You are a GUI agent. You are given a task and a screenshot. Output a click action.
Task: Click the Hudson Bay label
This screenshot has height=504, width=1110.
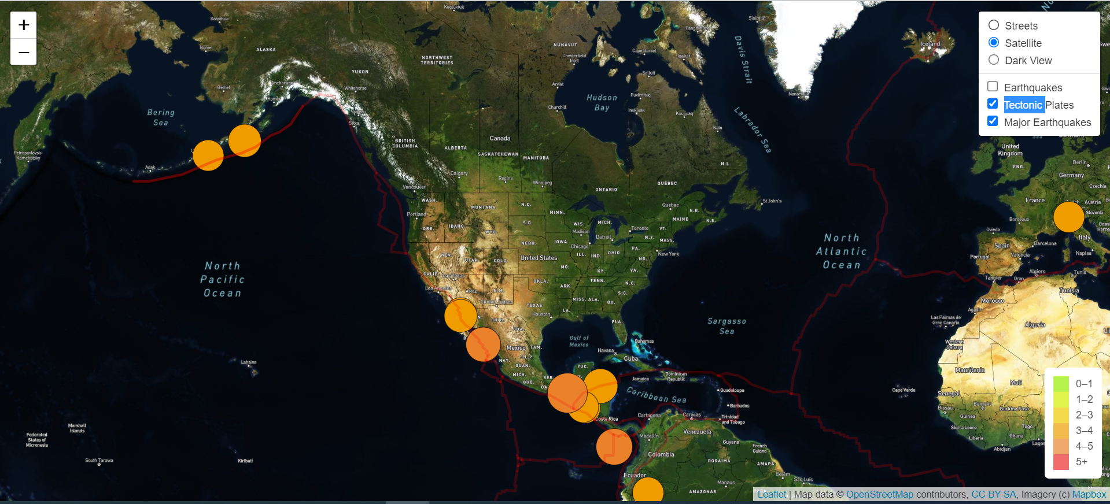[602, 102]
